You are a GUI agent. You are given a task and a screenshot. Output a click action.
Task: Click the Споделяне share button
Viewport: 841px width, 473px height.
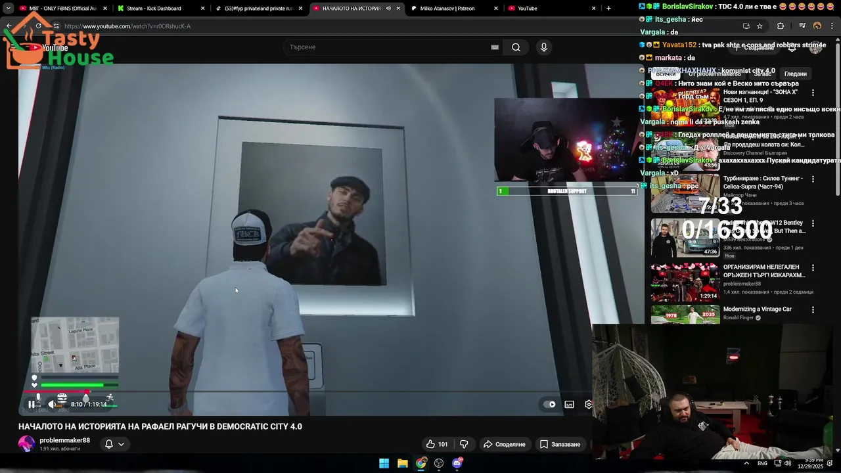point(505,444)
